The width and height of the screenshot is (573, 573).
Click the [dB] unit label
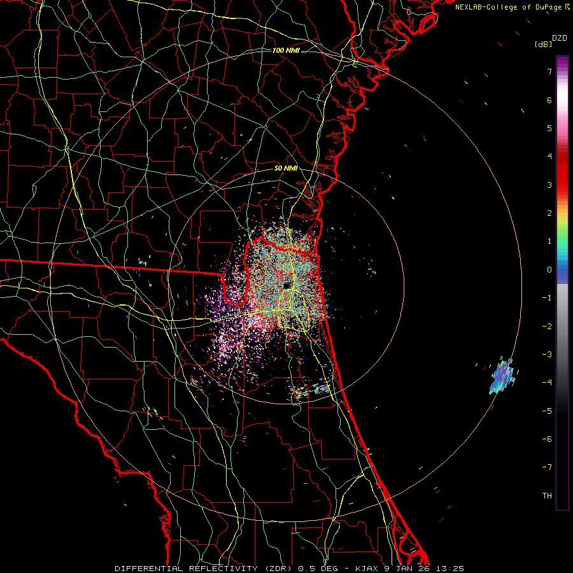(x=543, y=44)
